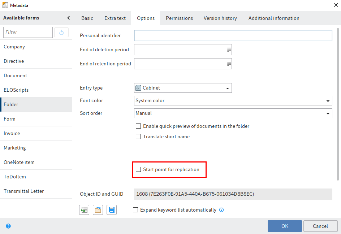
Task: Select the ToDoItem form
Action: [36, 177]
